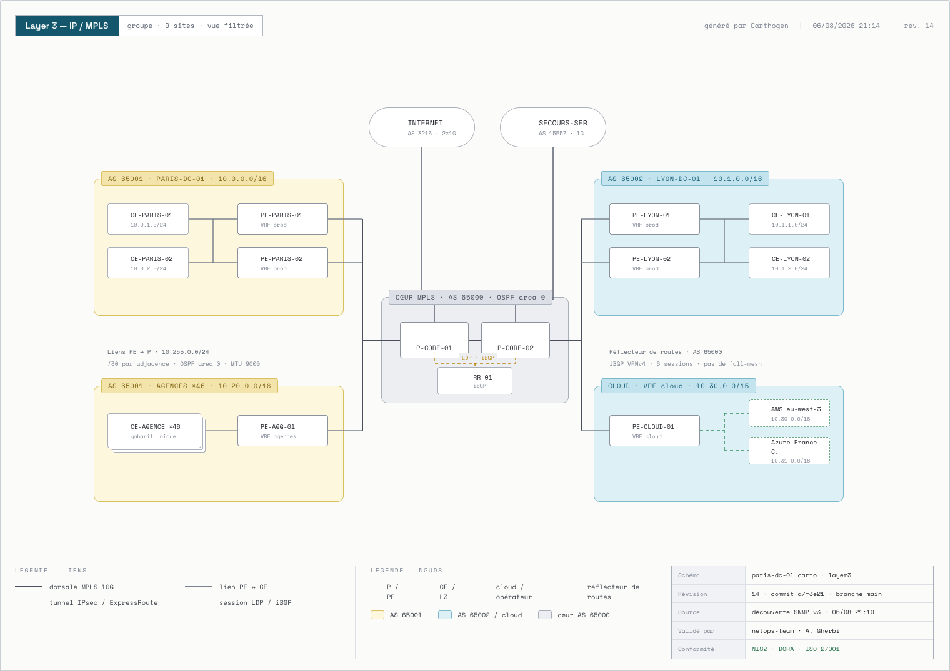The width and height of the screenshot is (950, 671).
Task: Click the CE-LYON-02 node
Action: point(789,263)
